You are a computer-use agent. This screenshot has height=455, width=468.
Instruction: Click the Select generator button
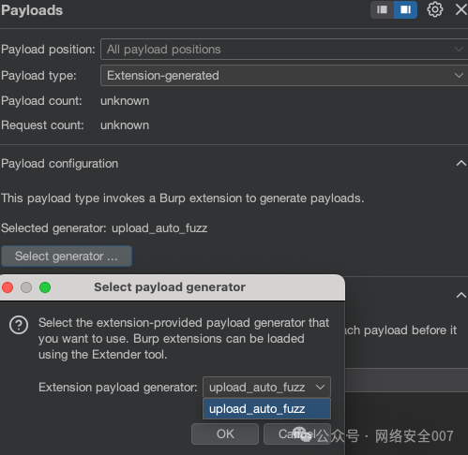tap(67, 257)
